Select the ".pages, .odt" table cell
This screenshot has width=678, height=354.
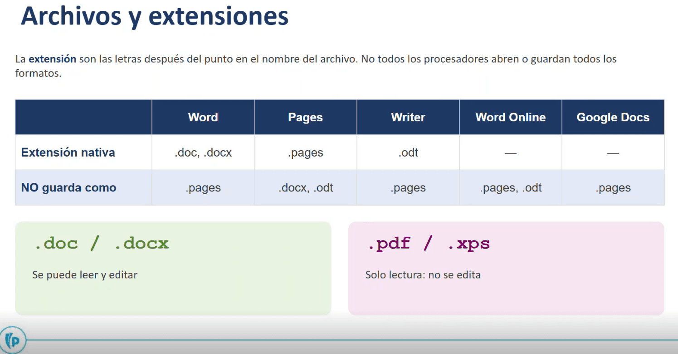tap(511, 188)
